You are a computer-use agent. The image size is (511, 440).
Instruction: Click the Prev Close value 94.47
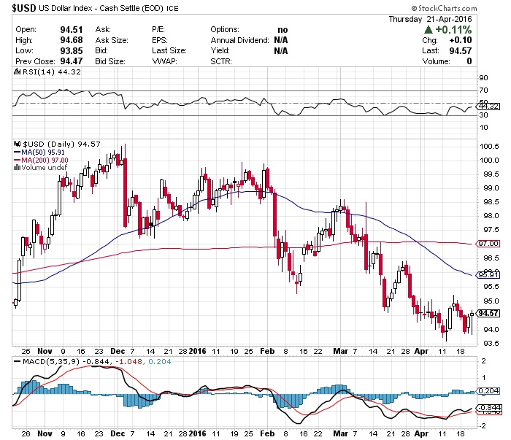click(72, 61)
